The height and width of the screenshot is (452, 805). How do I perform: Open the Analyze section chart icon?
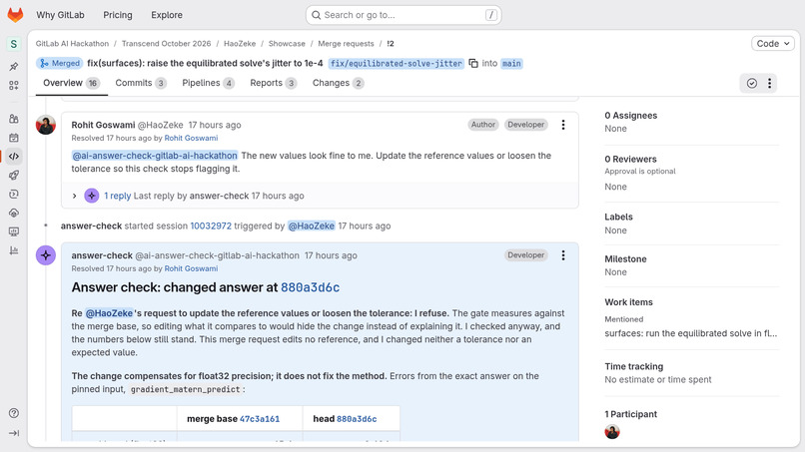(14, 250)
